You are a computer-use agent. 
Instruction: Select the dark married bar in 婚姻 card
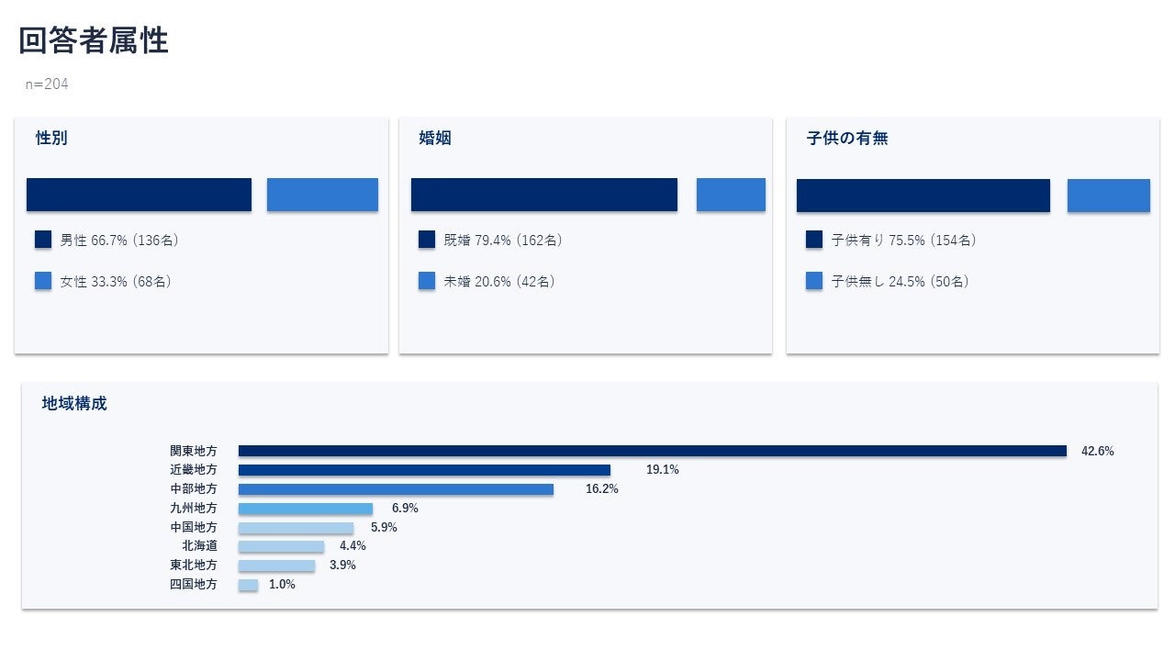tap(544, 195)
